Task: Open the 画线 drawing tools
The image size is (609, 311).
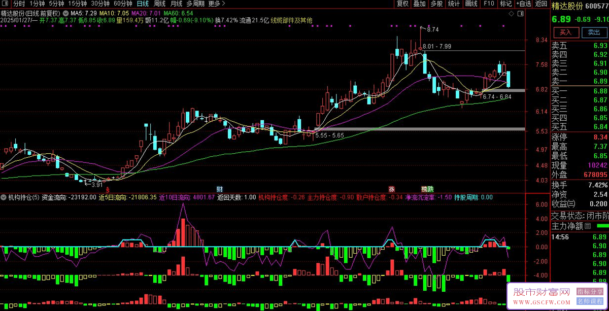Action: tap(471, 4)
